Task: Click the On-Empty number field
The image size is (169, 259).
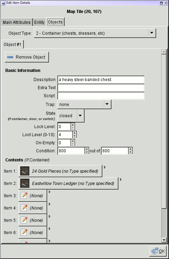Action: (64, 143)
